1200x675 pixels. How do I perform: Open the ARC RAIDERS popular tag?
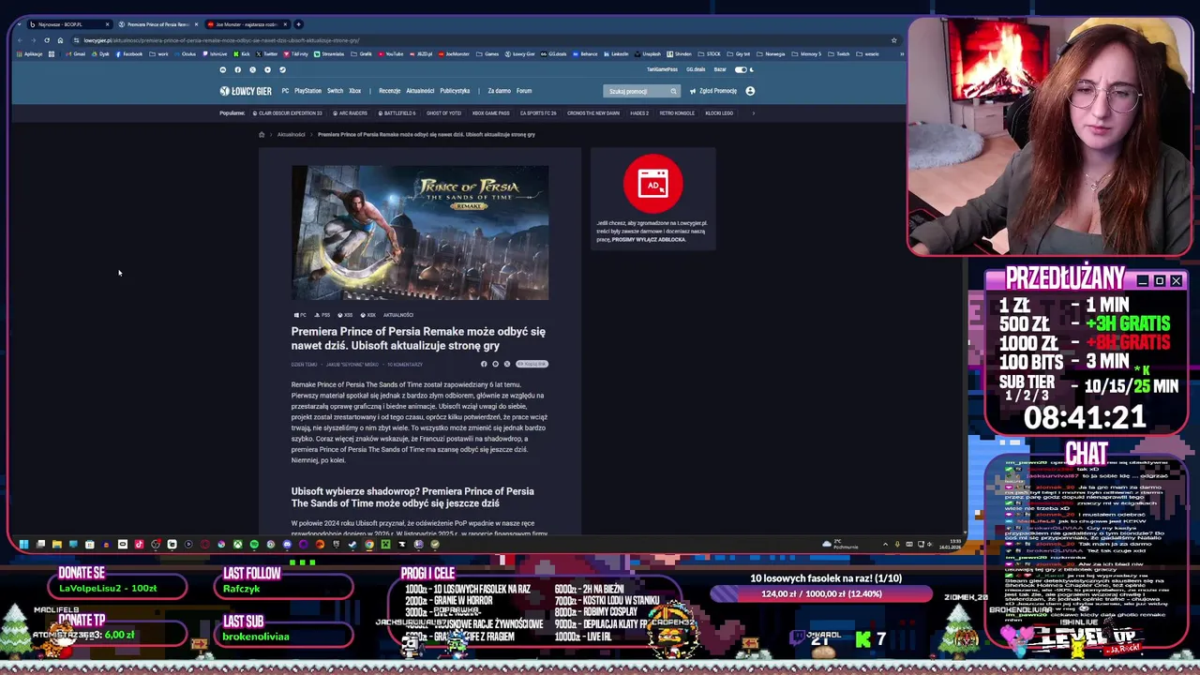(350, 113)
